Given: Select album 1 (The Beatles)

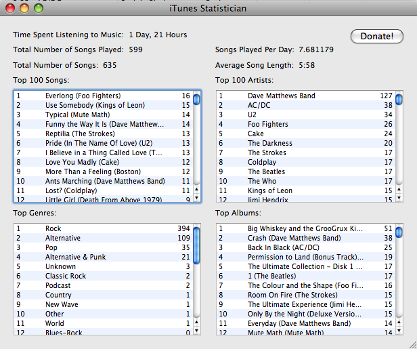Looking at the screenshot, I should tap(306, 276).
